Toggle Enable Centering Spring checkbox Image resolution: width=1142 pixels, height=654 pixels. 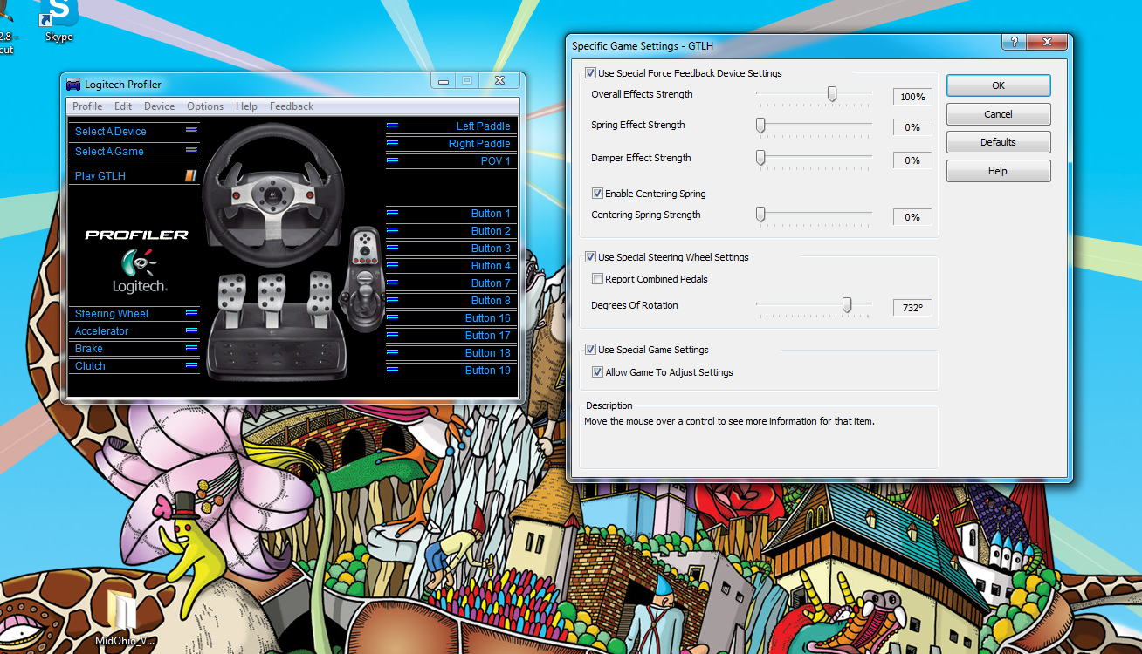(x=598, y=194)
